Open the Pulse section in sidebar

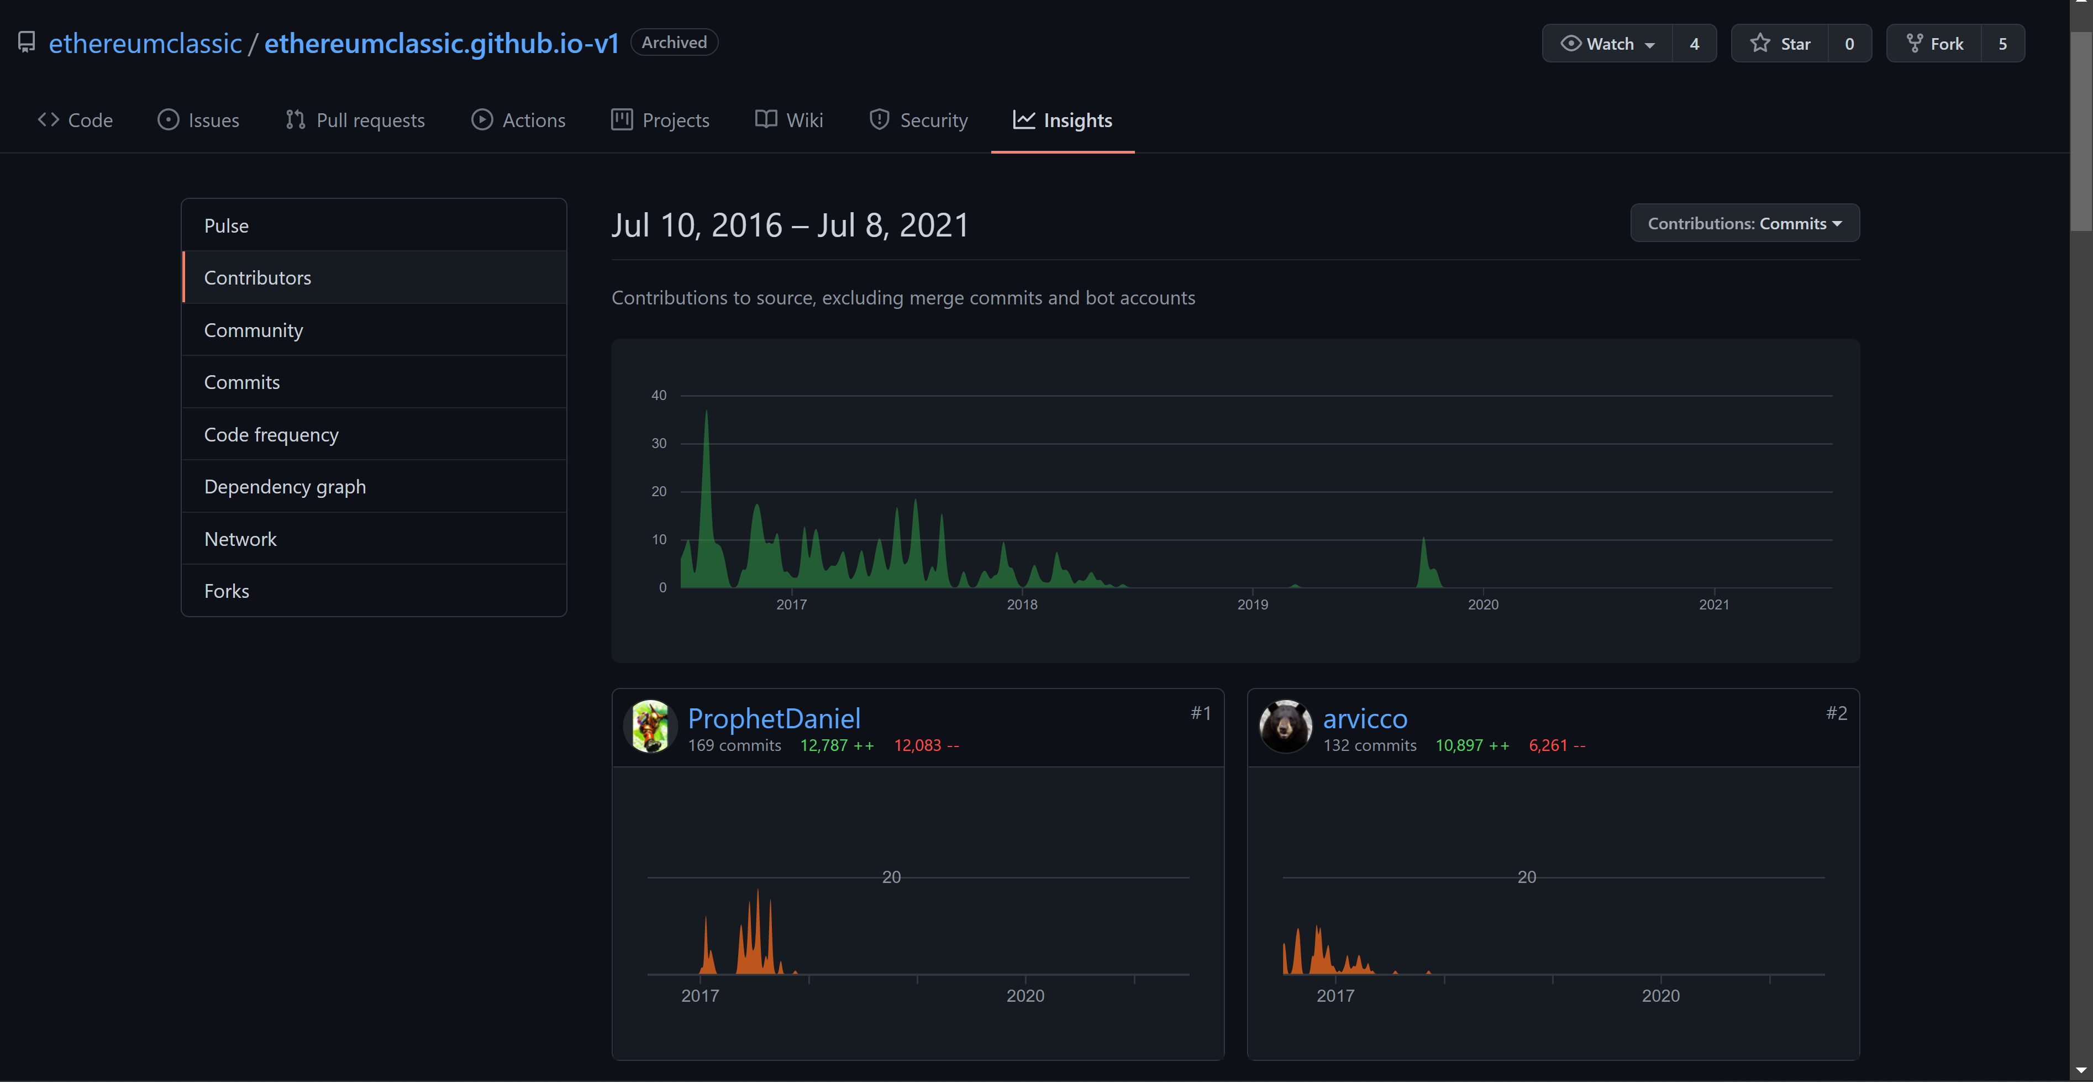[227, 226]
